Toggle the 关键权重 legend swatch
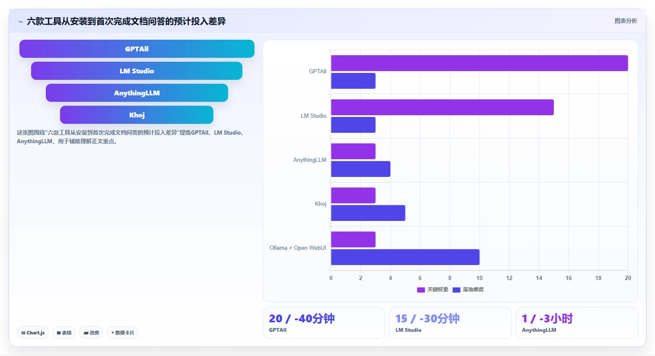The height and width of the screenshot is (356, 655). coord(421,290)
